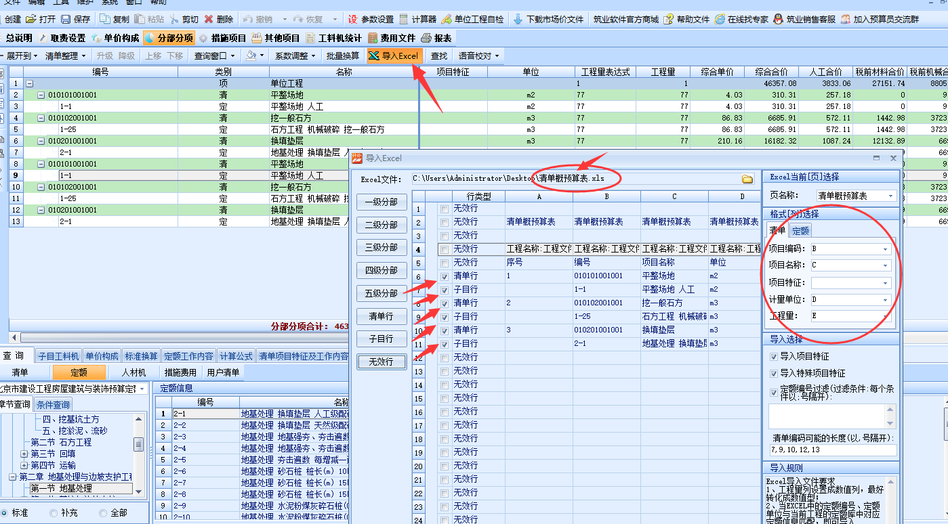Click the 一级分部 button
The height and width of the screenshot is (524, 948).
pos(382,202)
